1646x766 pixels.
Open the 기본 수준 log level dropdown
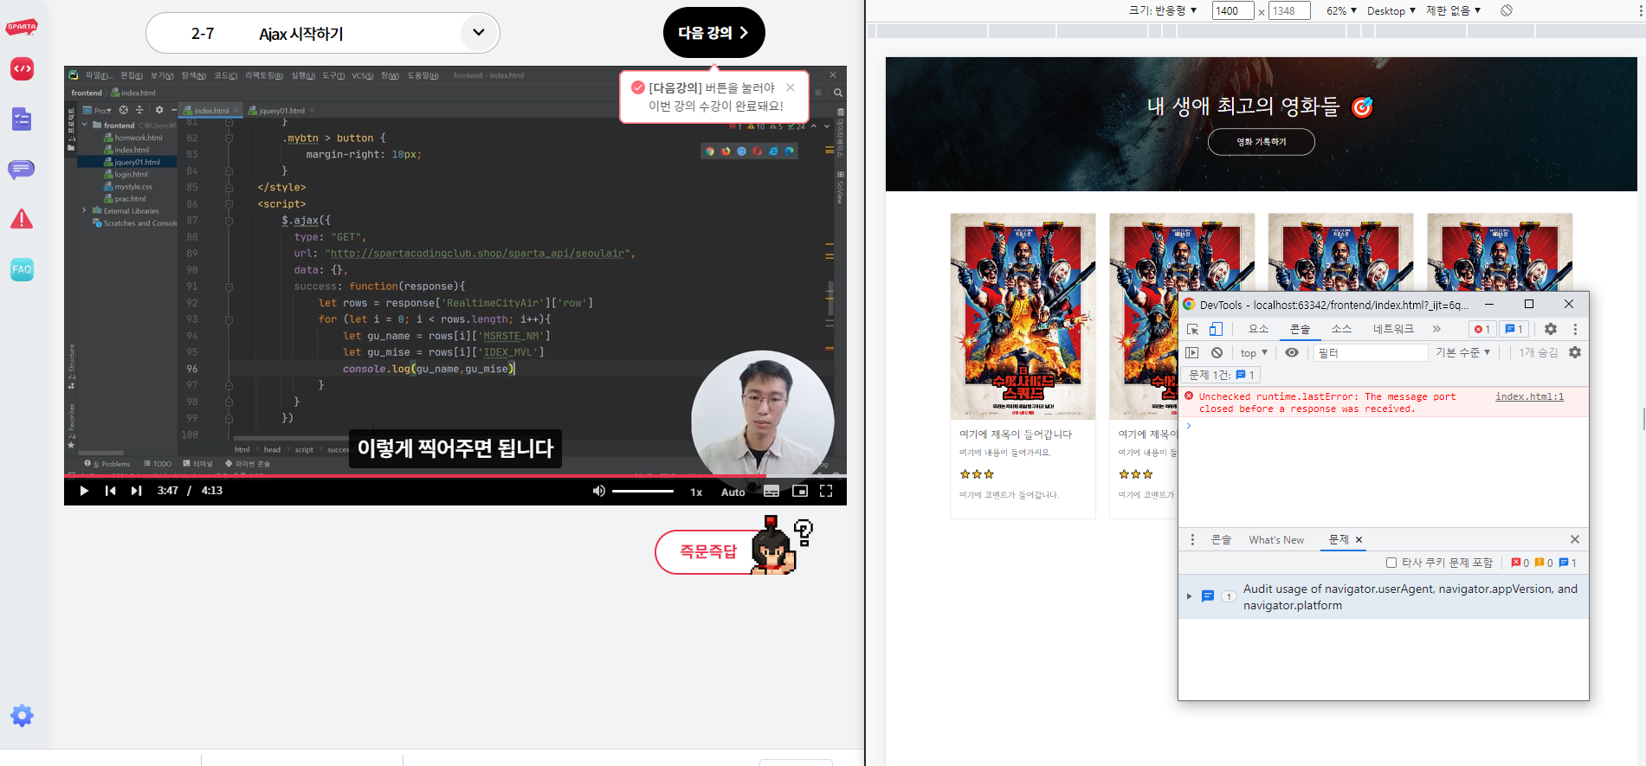tap(1463, 352)
